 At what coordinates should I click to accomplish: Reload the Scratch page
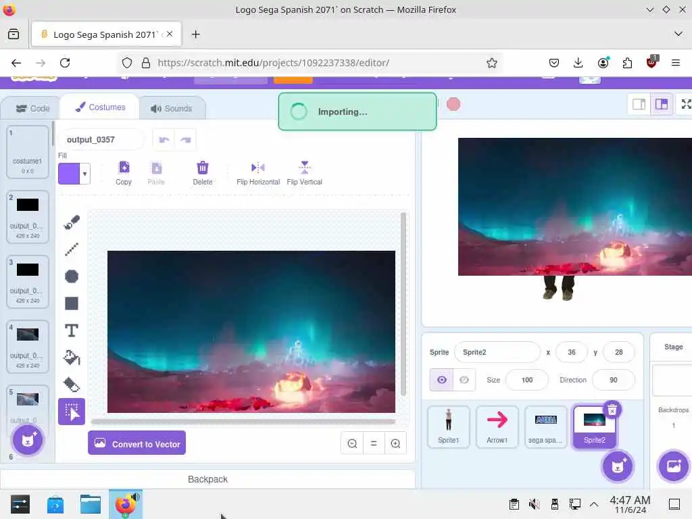pyautogui.click(x=65, y=63)
